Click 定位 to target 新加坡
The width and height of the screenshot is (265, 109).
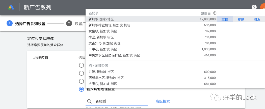(225, 19)
